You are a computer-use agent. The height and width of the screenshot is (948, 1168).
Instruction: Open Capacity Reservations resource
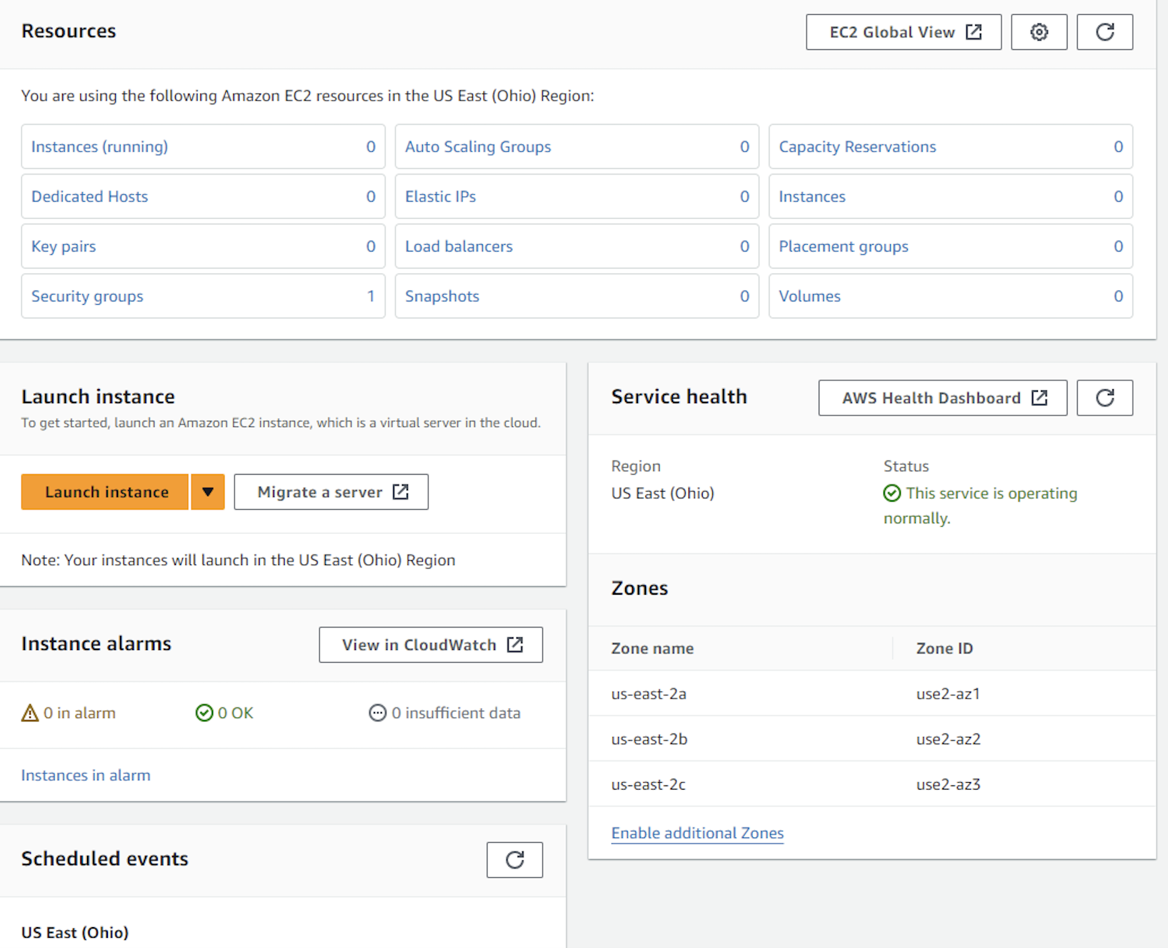click(x=857, y=146)
